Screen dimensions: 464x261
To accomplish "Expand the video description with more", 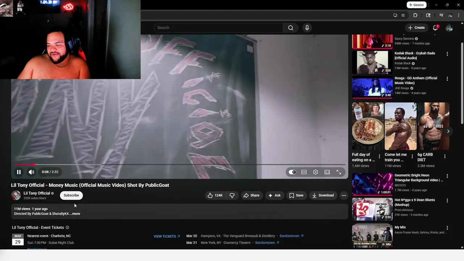I will [75, 214].
